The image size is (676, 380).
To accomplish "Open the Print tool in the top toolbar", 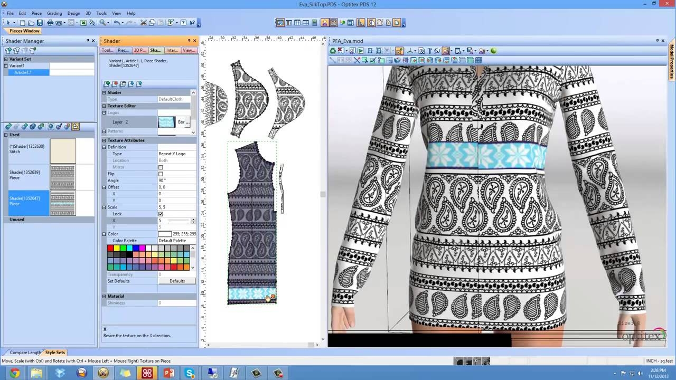I will point(51,23).
